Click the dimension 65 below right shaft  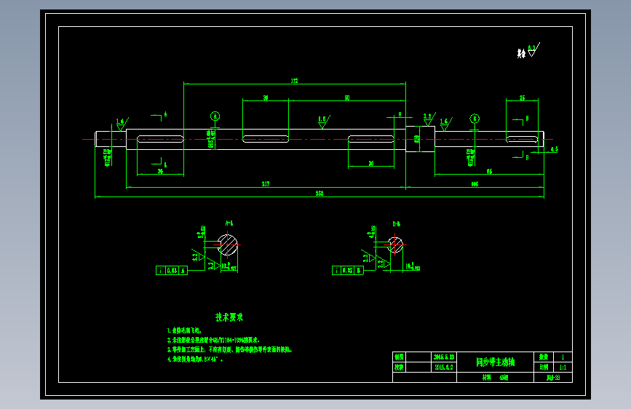coord(489,172)
